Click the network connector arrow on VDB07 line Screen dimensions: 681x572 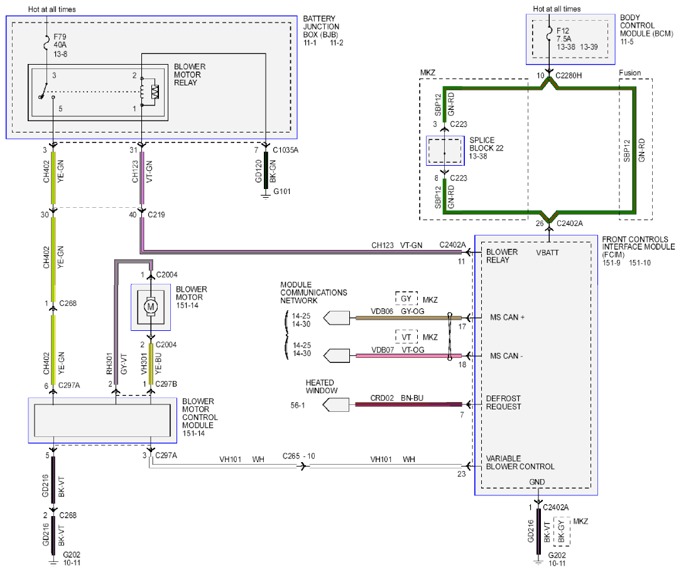(x=337, y=356)
